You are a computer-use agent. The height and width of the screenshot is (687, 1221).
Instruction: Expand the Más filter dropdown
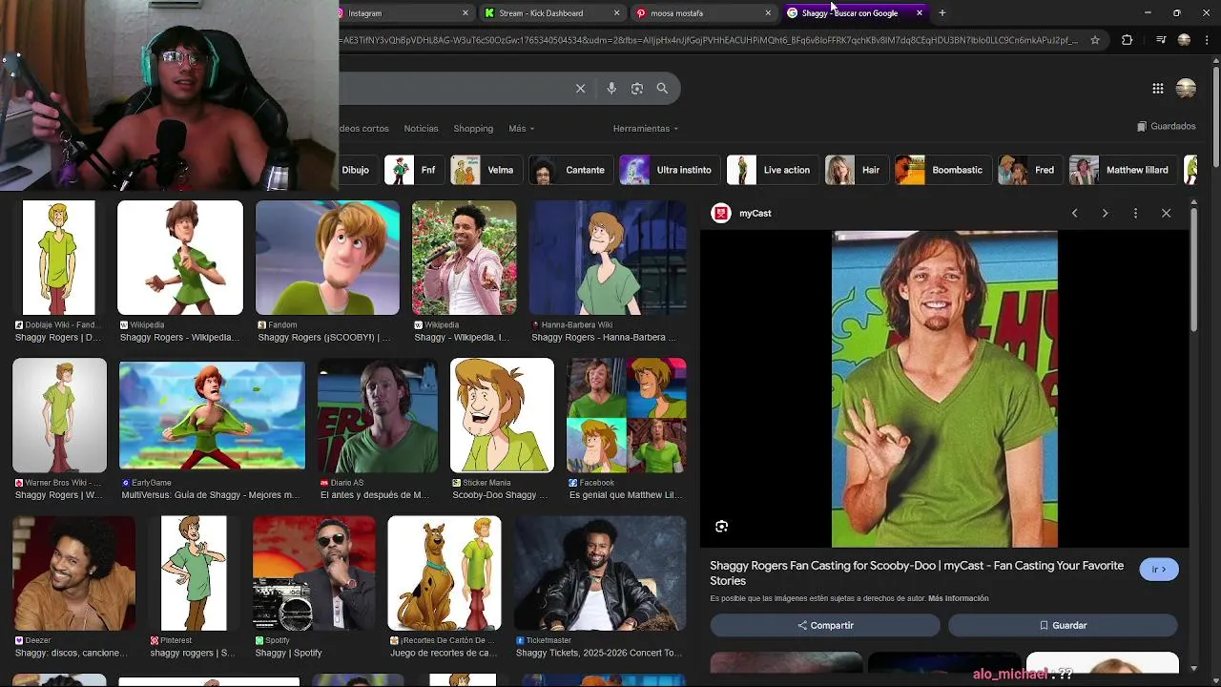[x=521, y=128]
